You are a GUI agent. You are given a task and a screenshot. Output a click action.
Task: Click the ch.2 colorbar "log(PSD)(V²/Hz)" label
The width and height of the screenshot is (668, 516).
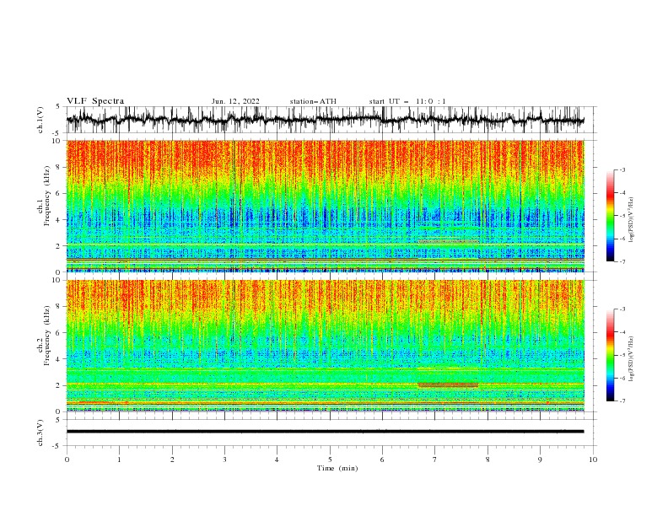coord(632,358)
